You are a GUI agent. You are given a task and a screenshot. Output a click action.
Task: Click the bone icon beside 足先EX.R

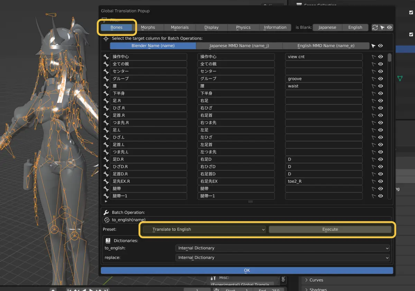click(106, 181)
